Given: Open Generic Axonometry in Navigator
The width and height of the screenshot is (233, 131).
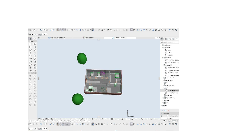Looking at the screenshot, I should coord(172,93).
